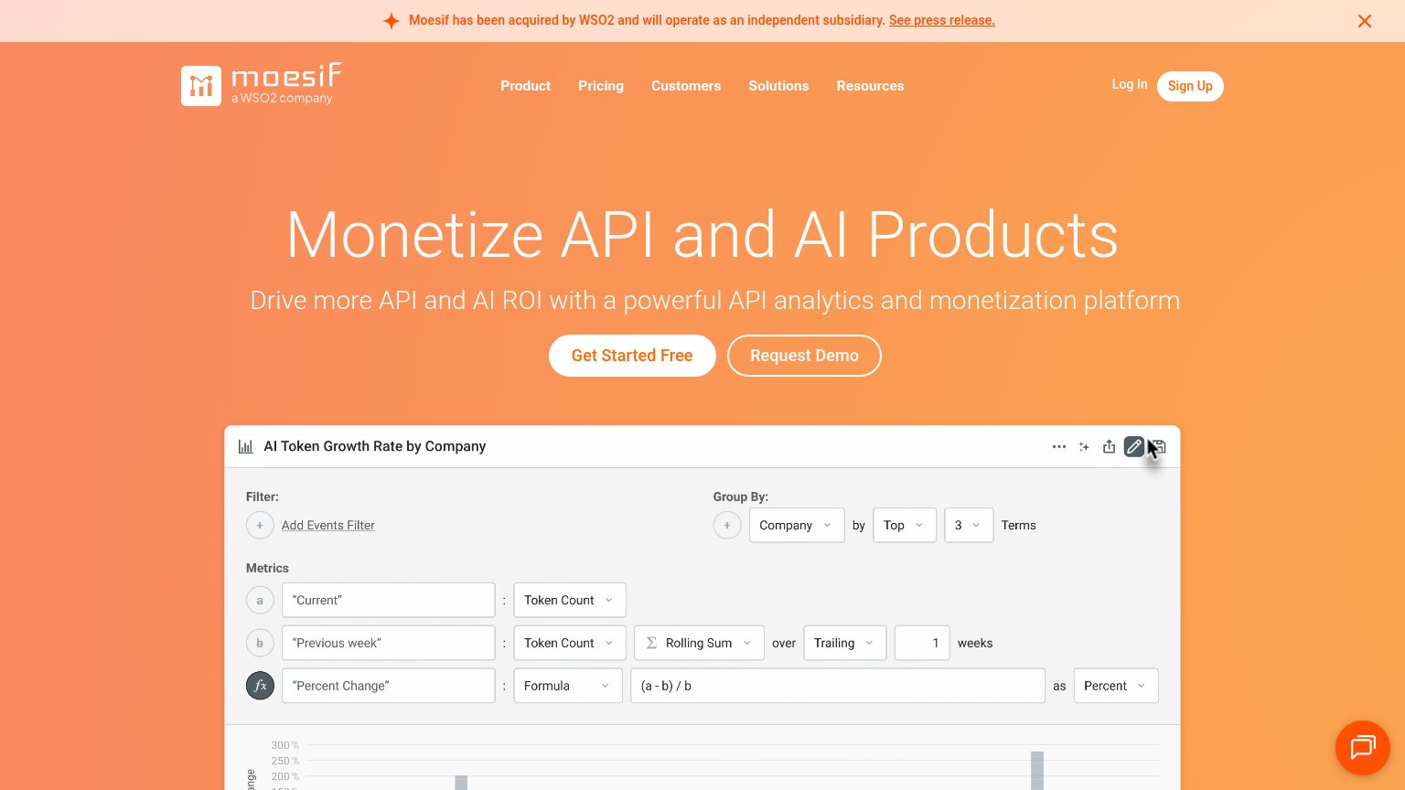
Task: Click the fx formula circle badge
Action: [260, 686]
